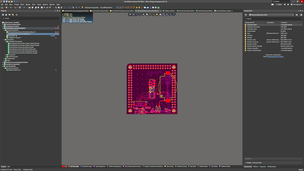Click the Panels button in the status bar

click(301, 170)
